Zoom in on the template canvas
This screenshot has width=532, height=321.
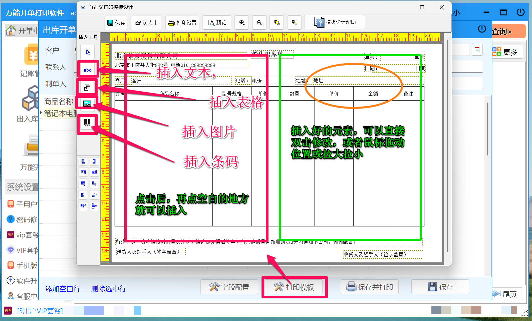[x=242, y=23]
